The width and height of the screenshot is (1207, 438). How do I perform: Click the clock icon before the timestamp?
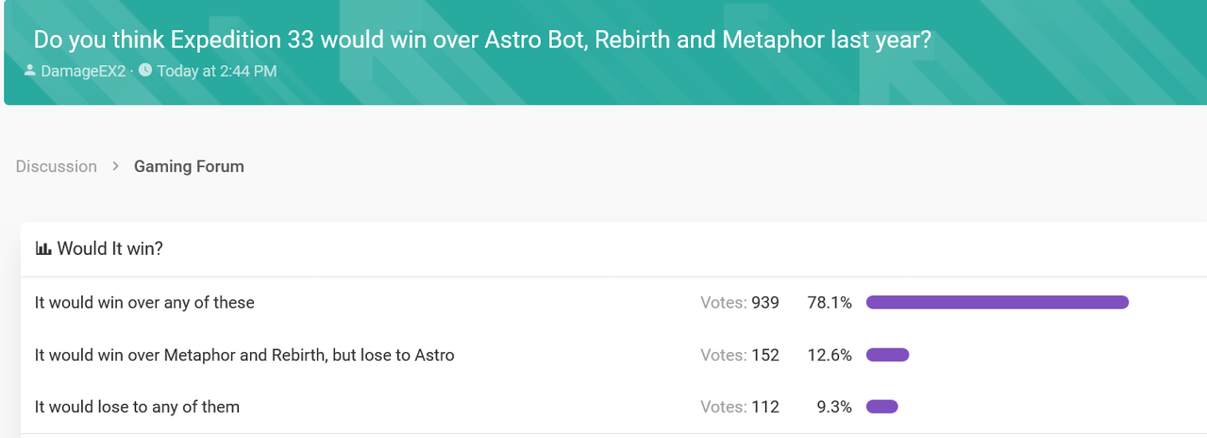pos(145,71)
